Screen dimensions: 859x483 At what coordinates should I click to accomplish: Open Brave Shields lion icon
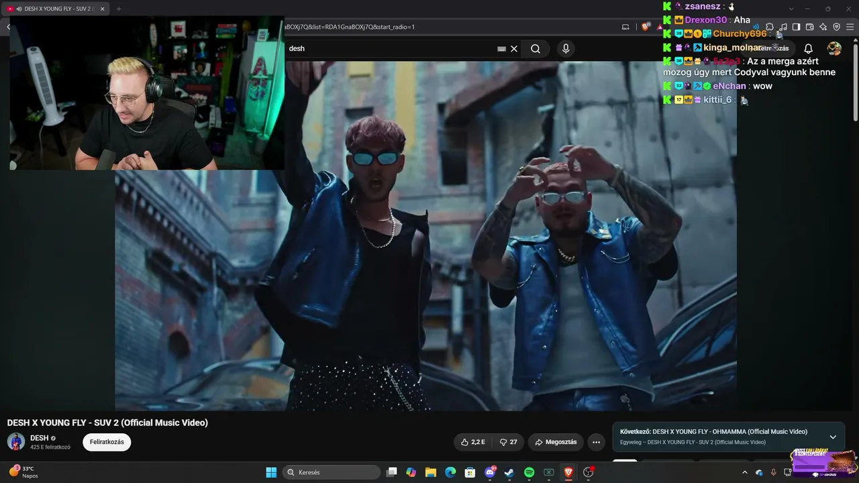646,27
